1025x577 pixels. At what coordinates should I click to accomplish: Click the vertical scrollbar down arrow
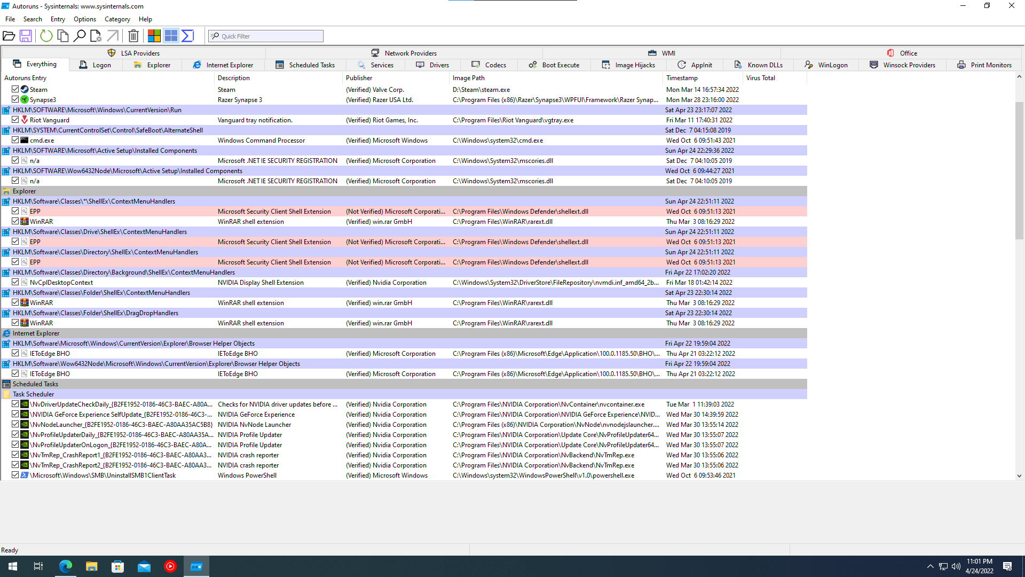click(1019, 475)
